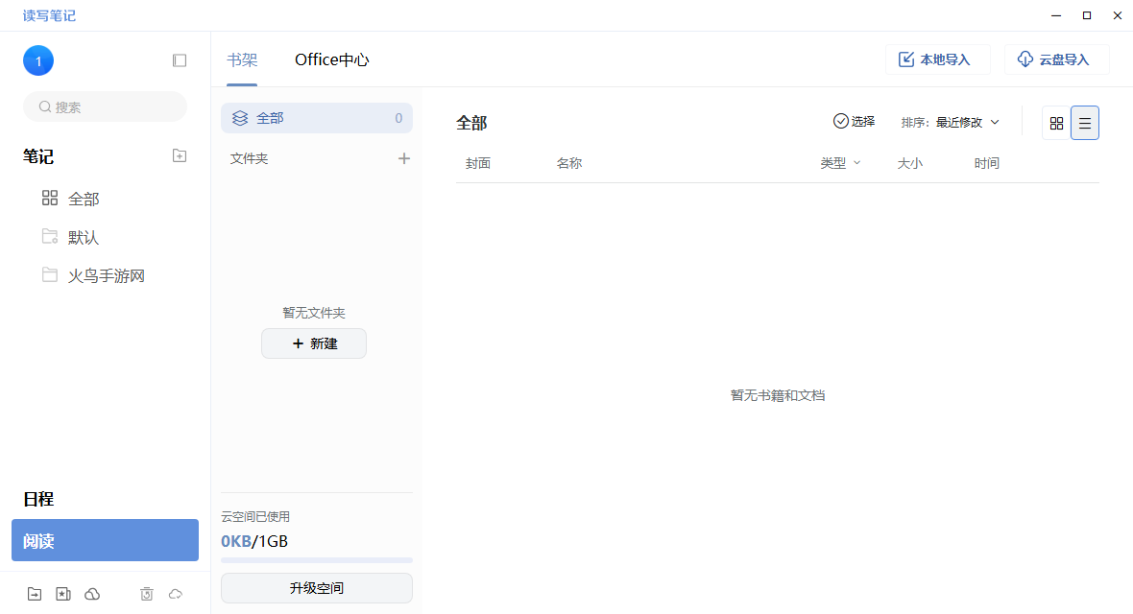Click the 大小 column header
The image size is (1133, 614).
(909, 163)
